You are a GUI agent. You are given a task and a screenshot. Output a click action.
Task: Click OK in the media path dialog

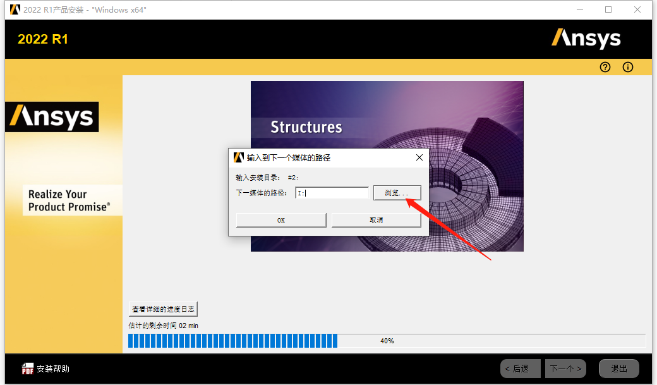280,219
